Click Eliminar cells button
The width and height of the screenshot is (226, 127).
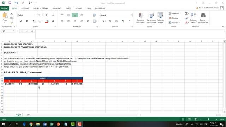(x=174, y=18)
